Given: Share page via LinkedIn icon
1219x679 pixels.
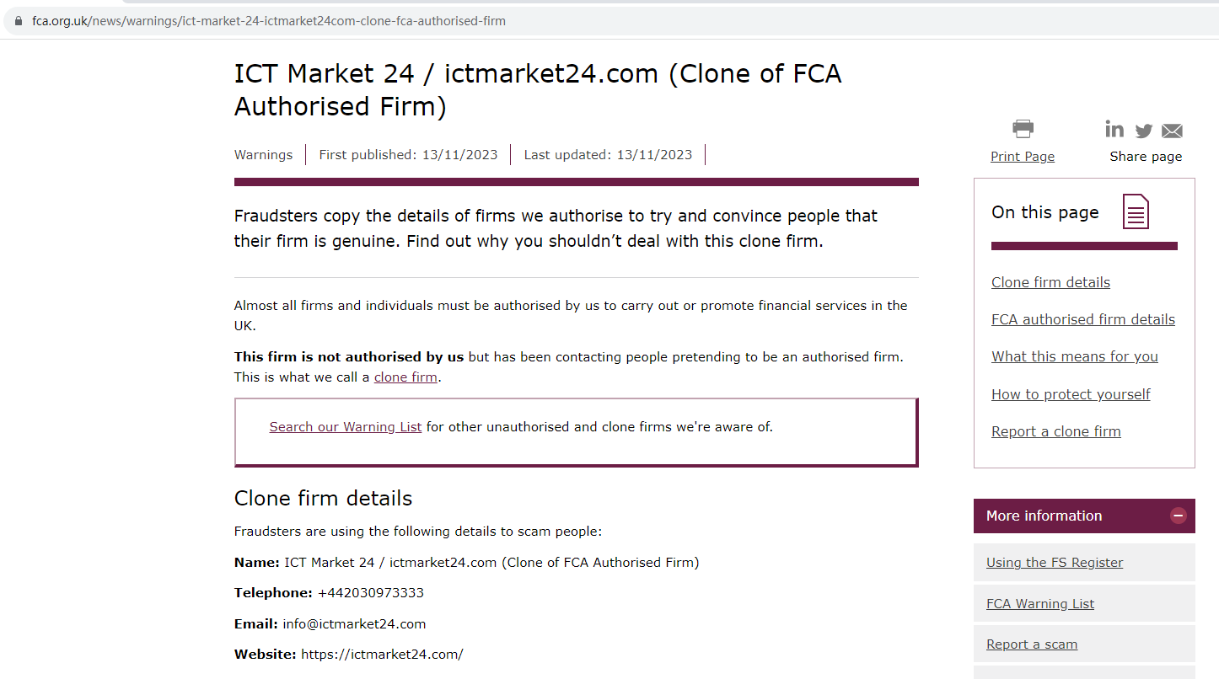Looking at the screenshot, I should click(1114, 129).
